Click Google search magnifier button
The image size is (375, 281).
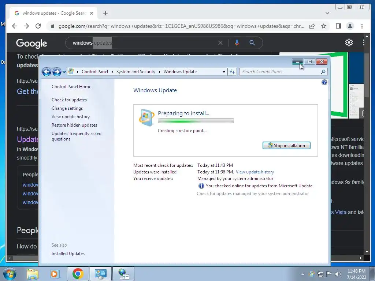point(252,43)
